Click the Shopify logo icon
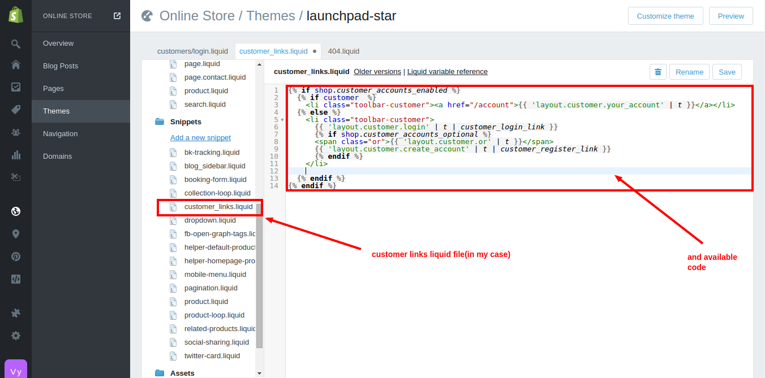 click(x=16, y=16)
